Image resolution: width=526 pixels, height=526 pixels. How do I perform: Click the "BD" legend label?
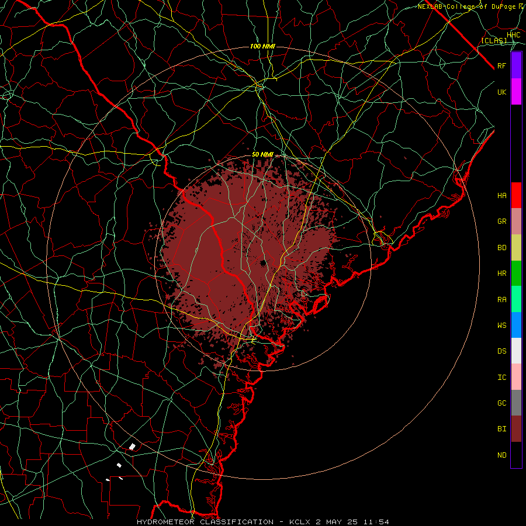(x=502, y=248)
